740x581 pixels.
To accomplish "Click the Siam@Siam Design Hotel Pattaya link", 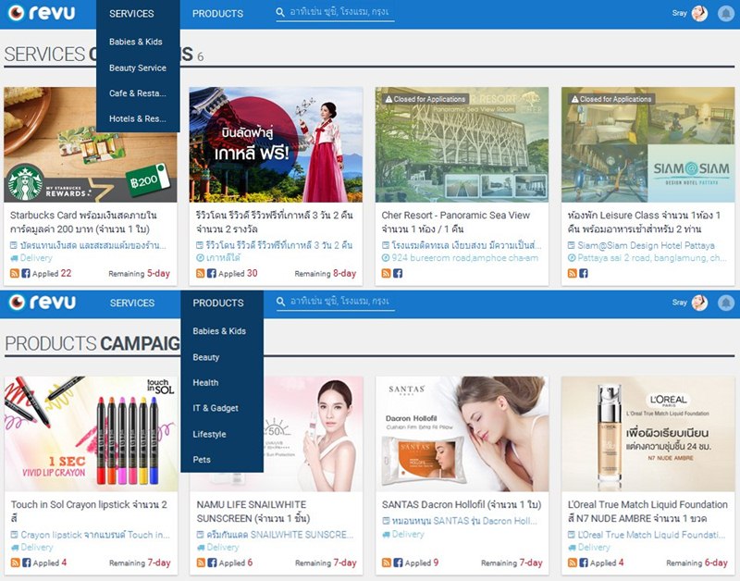I will coord(646,245).
